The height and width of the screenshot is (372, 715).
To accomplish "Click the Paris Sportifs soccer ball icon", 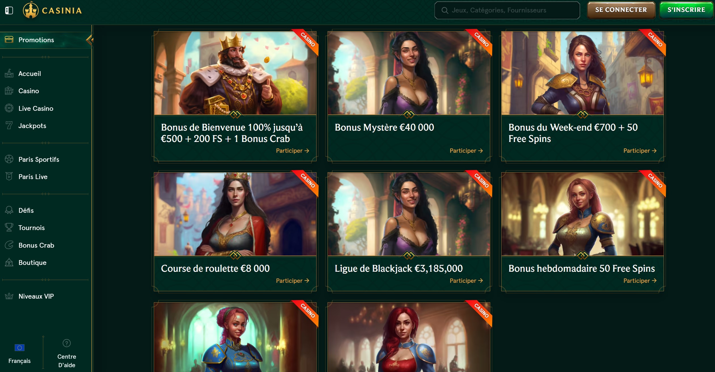I will pos(9,159).
